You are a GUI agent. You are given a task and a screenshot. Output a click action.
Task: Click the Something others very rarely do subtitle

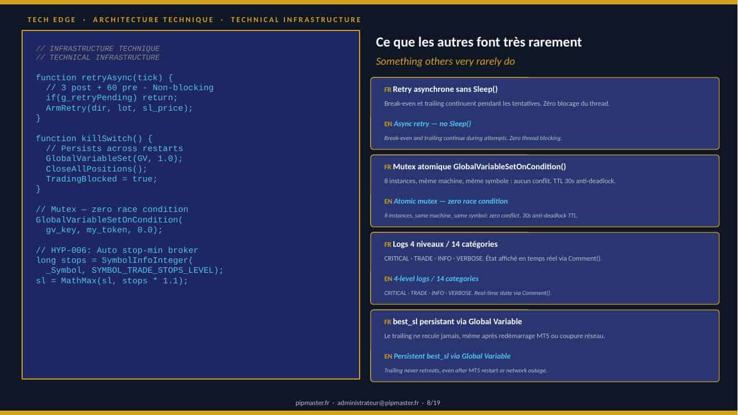[x=445, y=61]
